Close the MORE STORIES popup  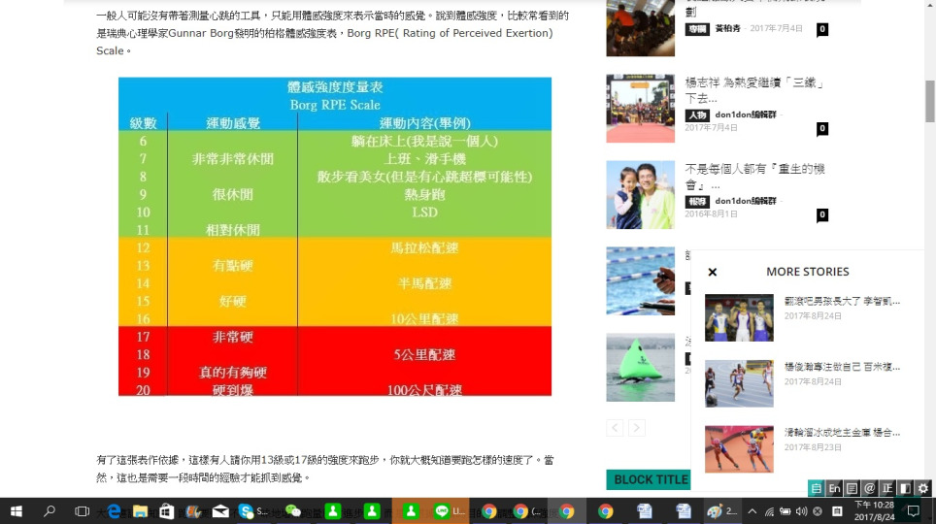pos(713,273)
